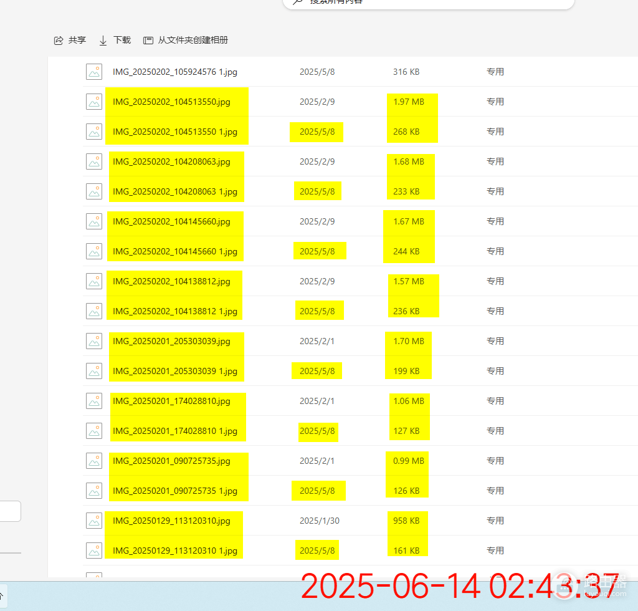Click the search box at top
The image size is (638, 611).
429,3
